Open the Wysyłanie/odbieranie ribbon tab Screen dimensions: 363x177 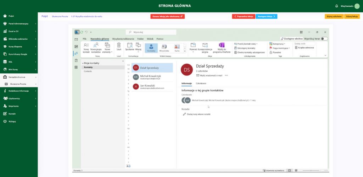pos(123,38)
